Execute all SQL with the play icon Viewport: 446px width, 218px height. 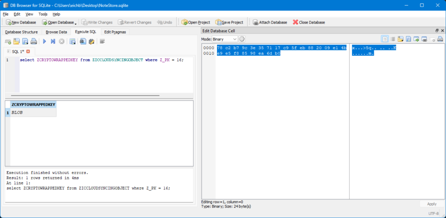coord(44,41)
